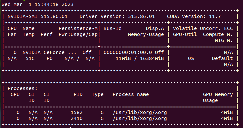Click the Memory-Usage column header
Image resolution: width=243 pixels, height=128 pixels.
click(x=146, y=35)
